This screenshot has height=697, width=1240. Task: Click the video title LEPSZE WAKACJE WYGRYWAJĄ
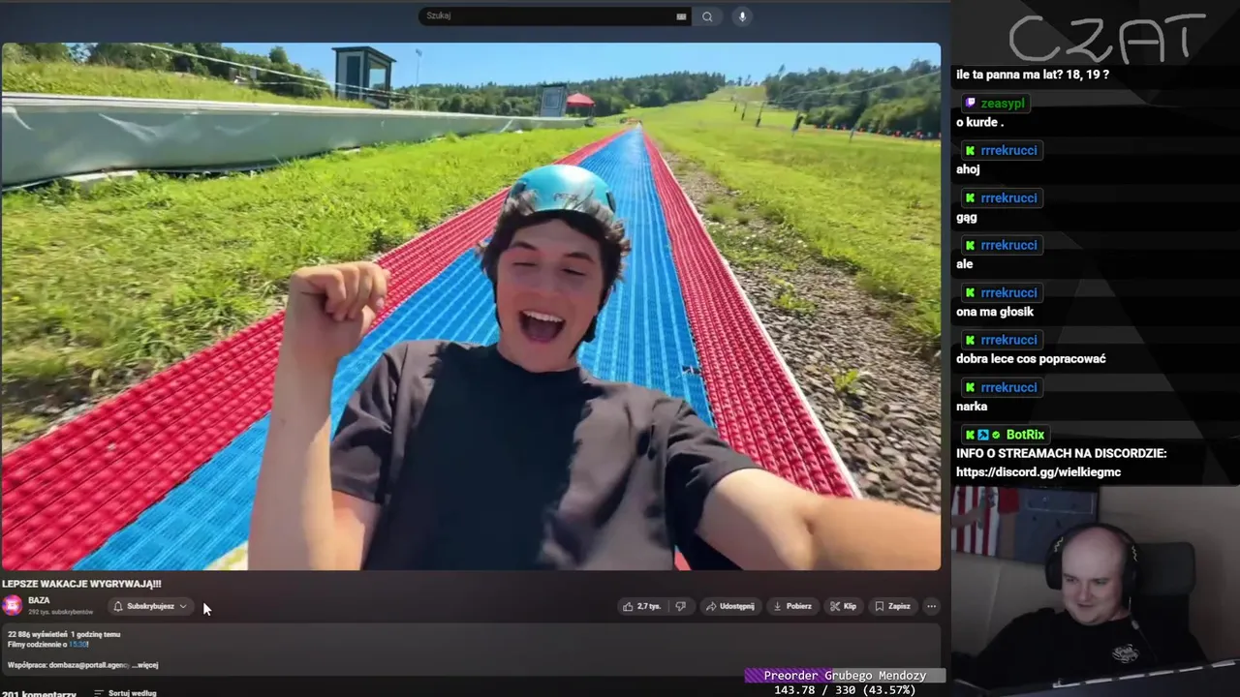[81, 584]
